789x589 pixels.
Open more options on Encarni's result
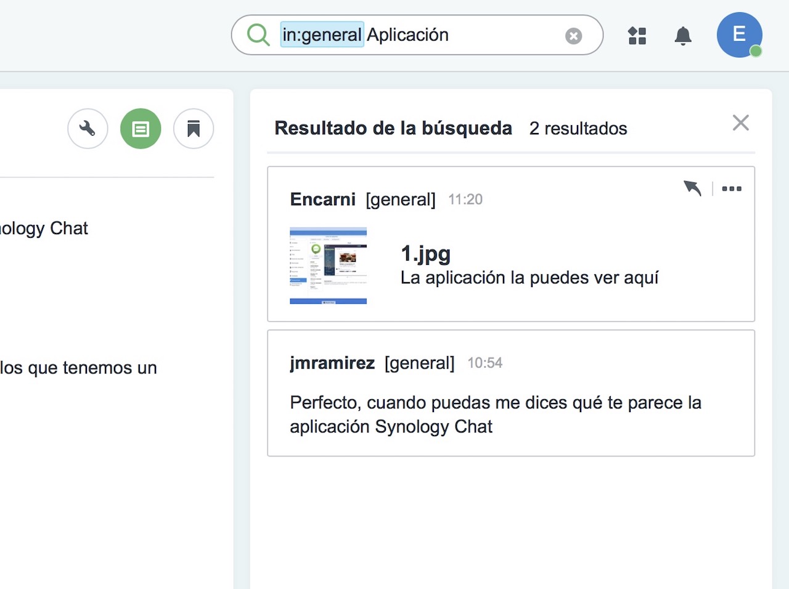click(x=731, y=189)
